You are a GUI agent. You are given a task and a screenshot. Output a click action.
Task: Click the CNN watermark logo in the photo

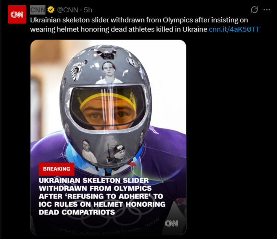(171, 224)
